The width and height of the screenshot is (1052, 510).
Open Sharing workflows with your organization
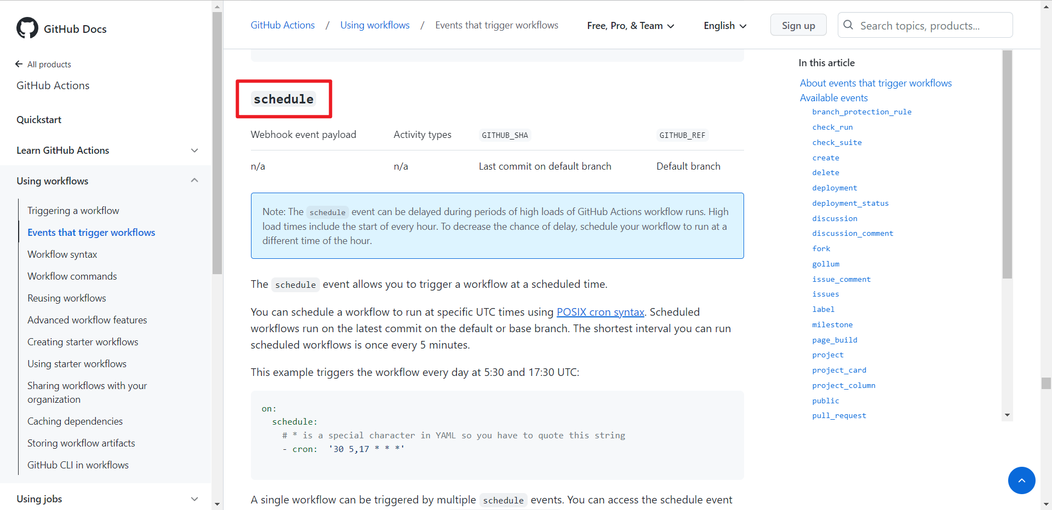pyautogui.click(x=87, y=392)
